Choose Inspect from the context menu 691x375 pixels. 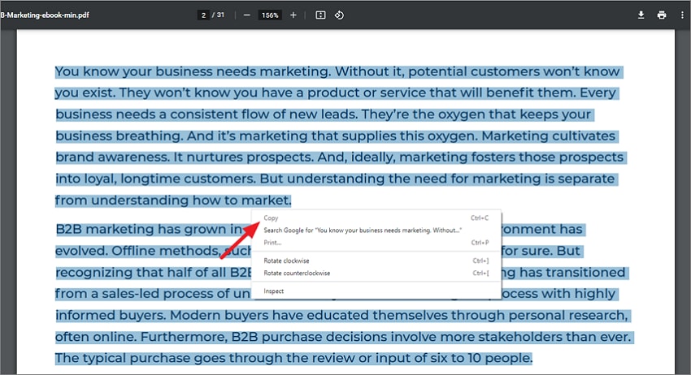[x=376, y=291]
